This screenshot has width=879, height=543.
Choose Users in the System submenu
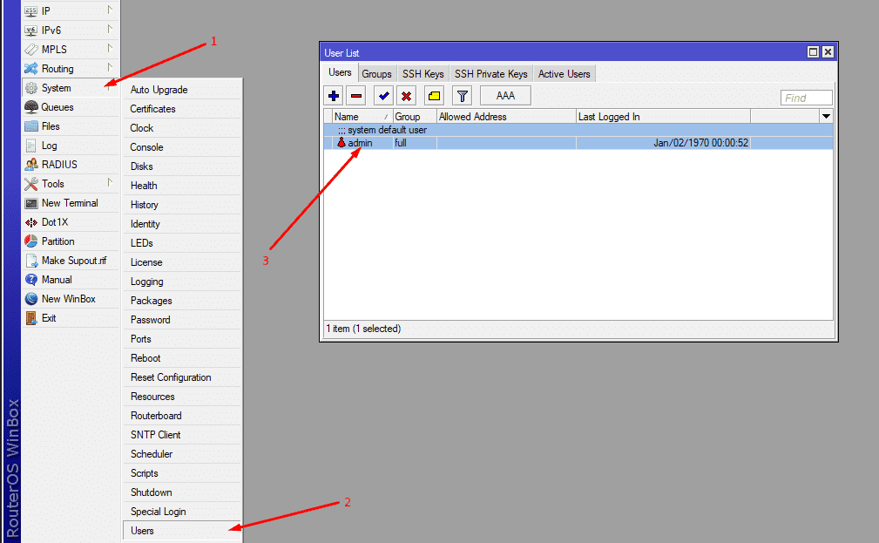[x=142, y=531]
